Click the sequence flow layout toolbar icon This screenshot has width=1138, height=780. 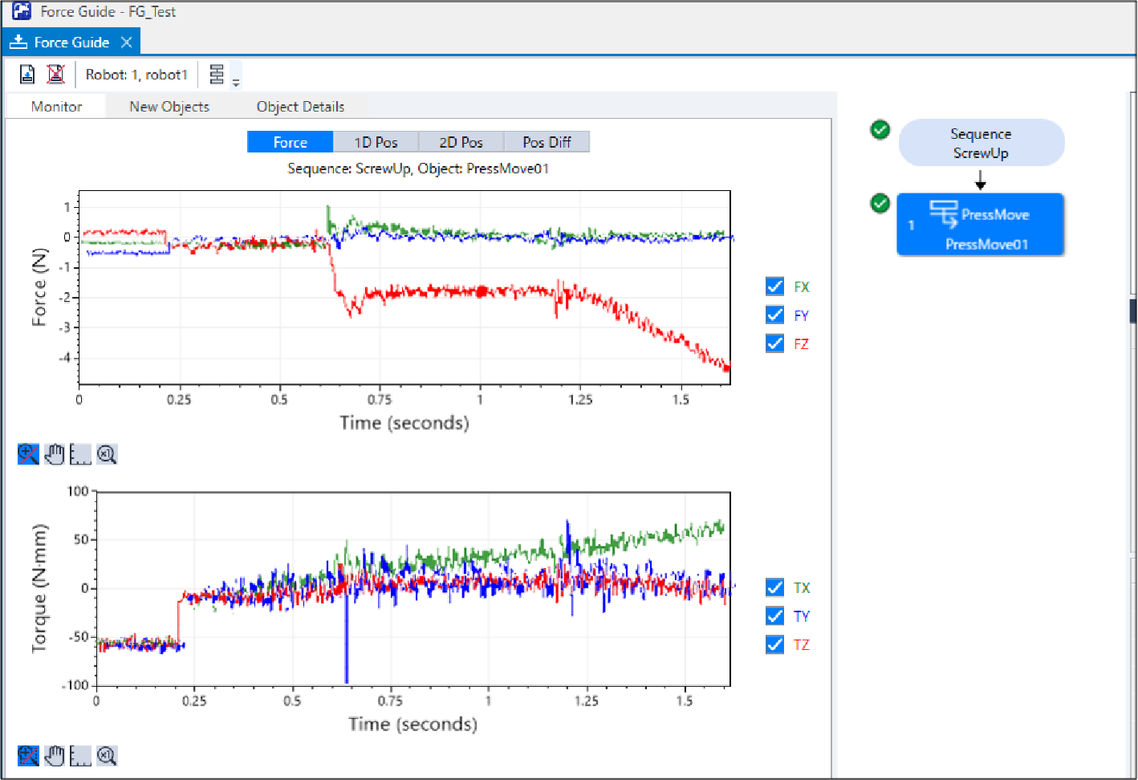point(217,75)
